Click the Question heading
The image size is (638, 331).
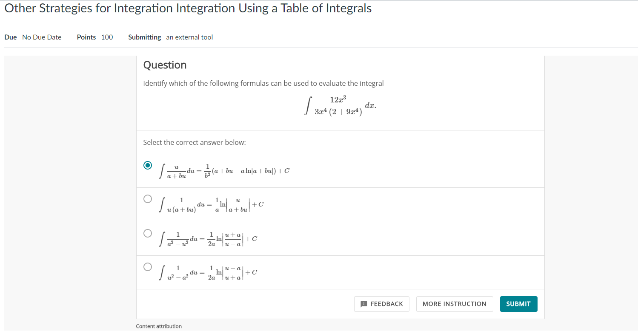(x=165, y=65)
